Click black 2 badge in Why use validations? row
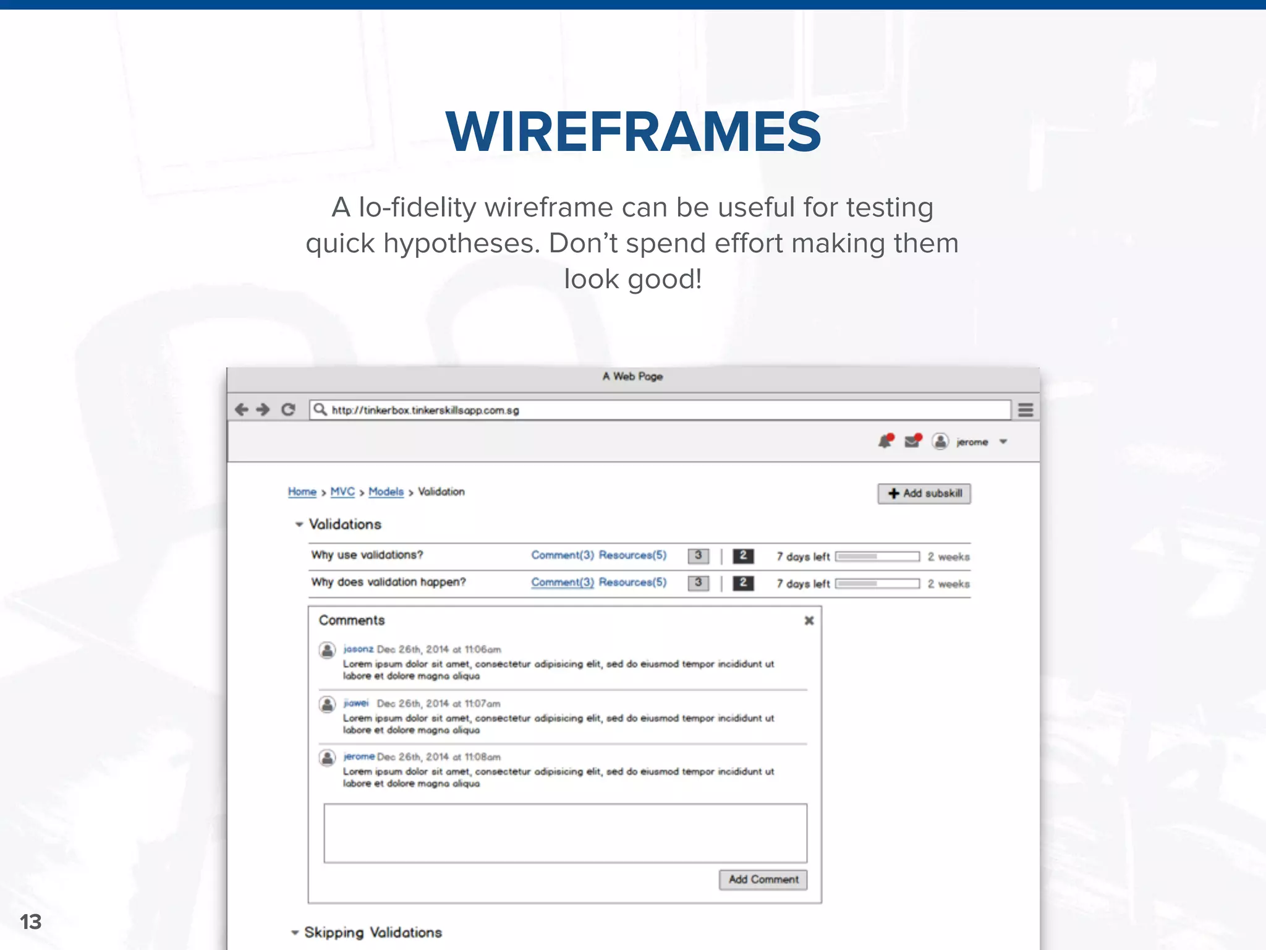This screenshot has width=1266, height=950. click(743, 556)
